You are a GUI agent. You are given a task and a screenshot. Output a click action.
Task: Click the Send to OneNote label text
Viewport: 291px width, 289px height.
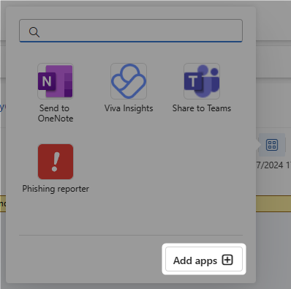pos(56,113)
